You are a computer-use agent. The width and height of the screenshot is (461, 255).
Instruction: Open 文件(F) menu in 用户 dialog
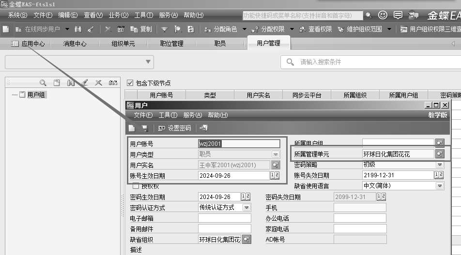pyautogui.click(x=143, y=115)
